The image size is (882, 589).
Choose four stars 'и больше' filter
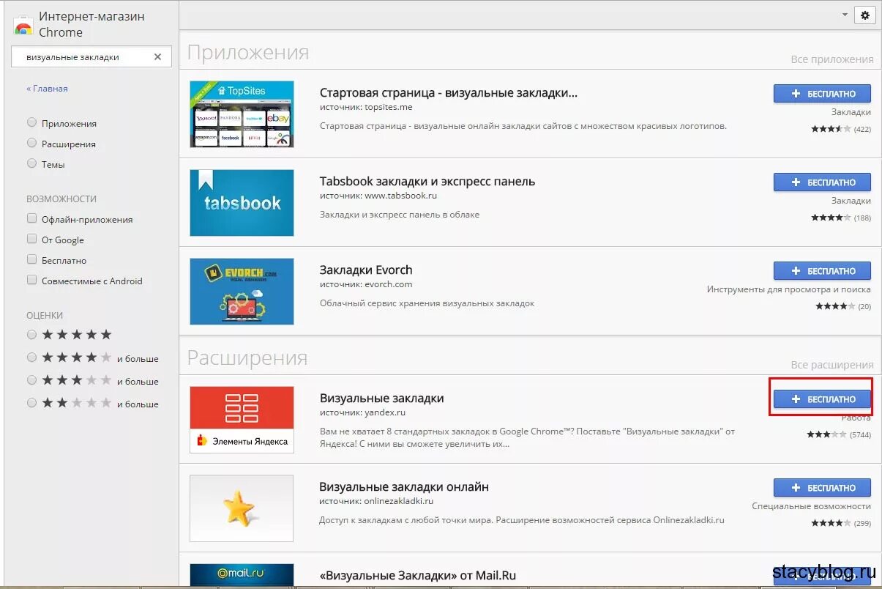pos(31,358)
